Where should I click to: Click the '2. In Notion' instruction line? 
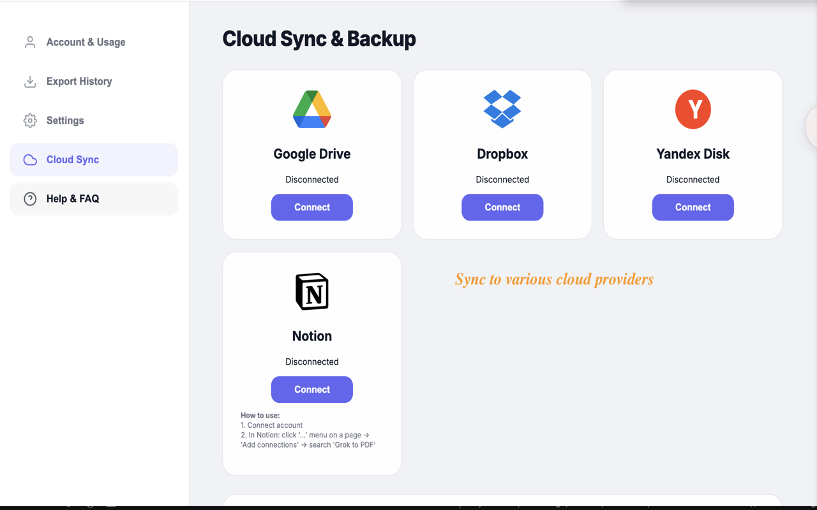(305, 435)
